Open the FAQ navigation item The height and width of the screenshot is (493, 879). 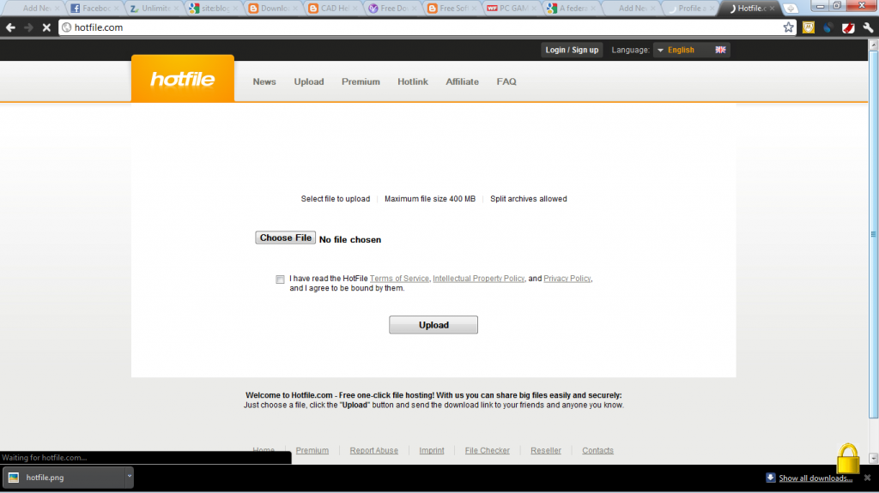tap(506, 81)
